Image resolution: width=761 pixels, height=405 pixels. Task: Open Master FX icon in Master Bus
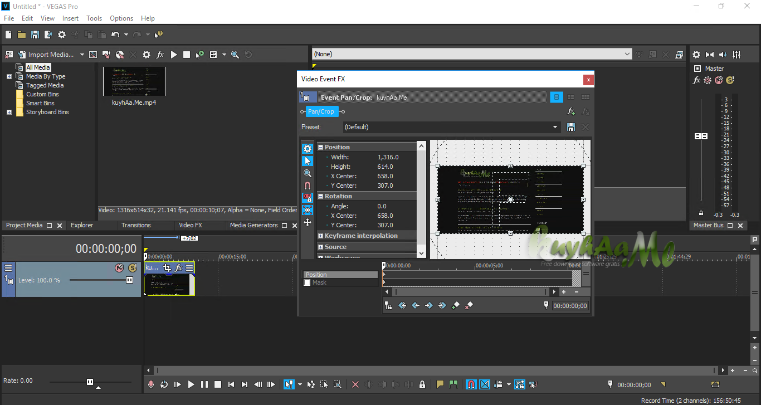[x=696, y=80]
